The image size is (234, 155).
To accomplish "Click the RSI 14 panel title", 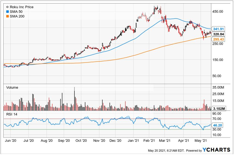I will 12,114.
